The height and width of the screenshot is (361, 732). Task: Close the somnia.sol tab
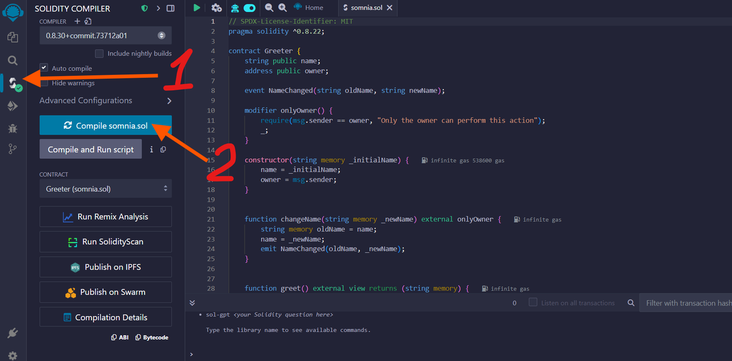click(389, 7)
